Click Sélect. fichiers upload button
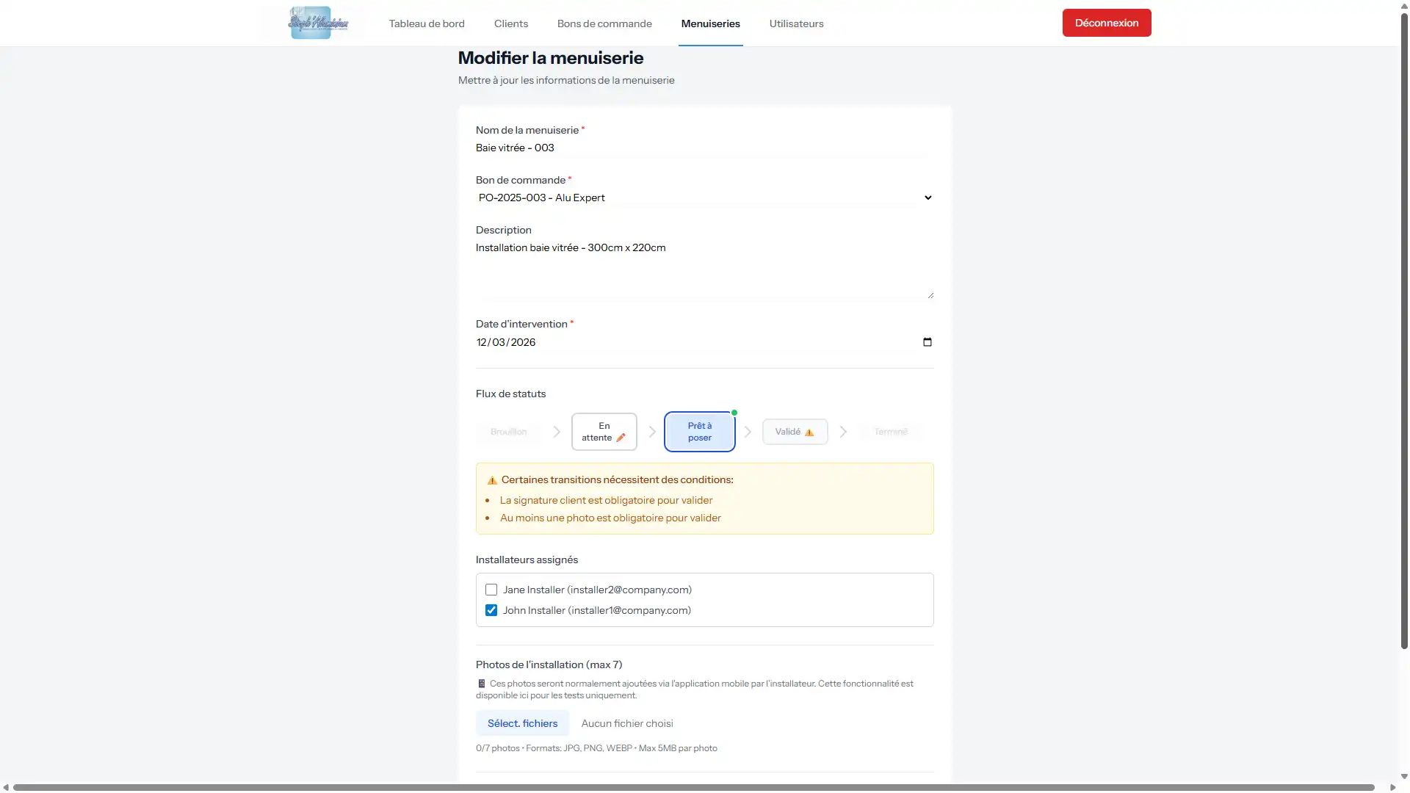 [x=522, y=723]
